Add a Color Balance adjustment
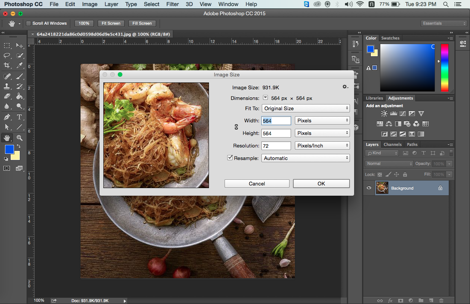470x304 pixels. [389, 124]
